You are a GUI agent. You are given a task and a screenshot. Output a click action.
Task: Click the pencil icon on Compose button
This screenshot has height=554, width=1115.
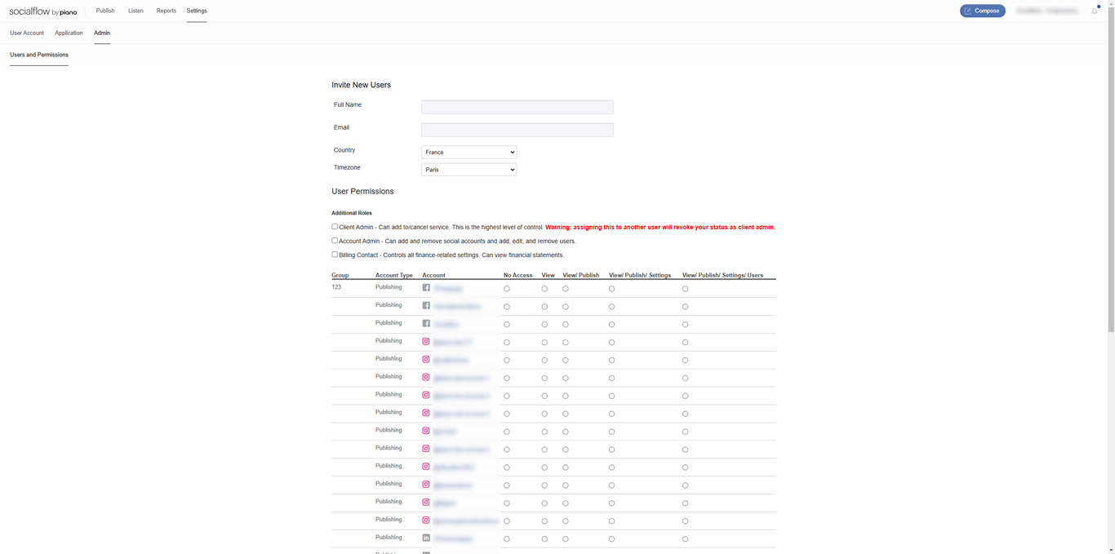point(968,11)
